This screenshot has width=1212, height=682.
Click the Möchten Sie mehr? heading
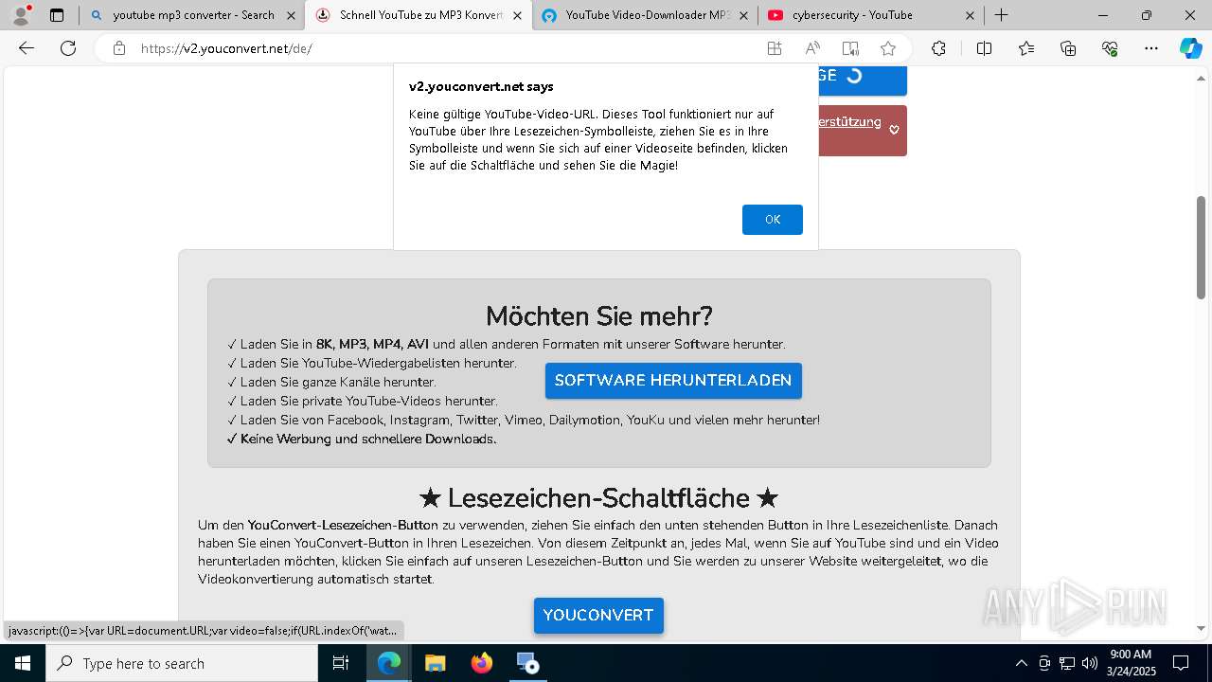click(x=598, y=316)
